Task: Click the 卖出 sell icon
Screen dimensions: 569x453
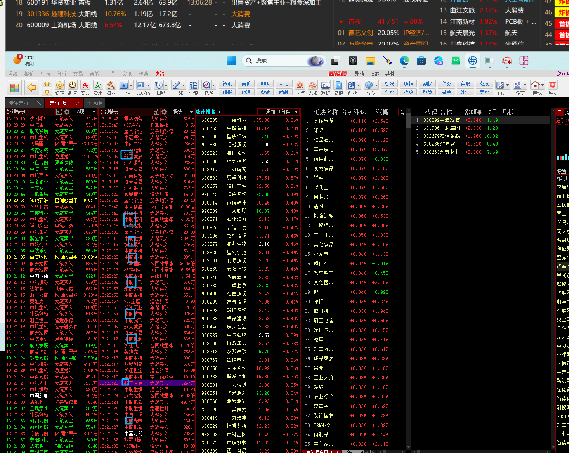Action: click(x=98, y=88)
